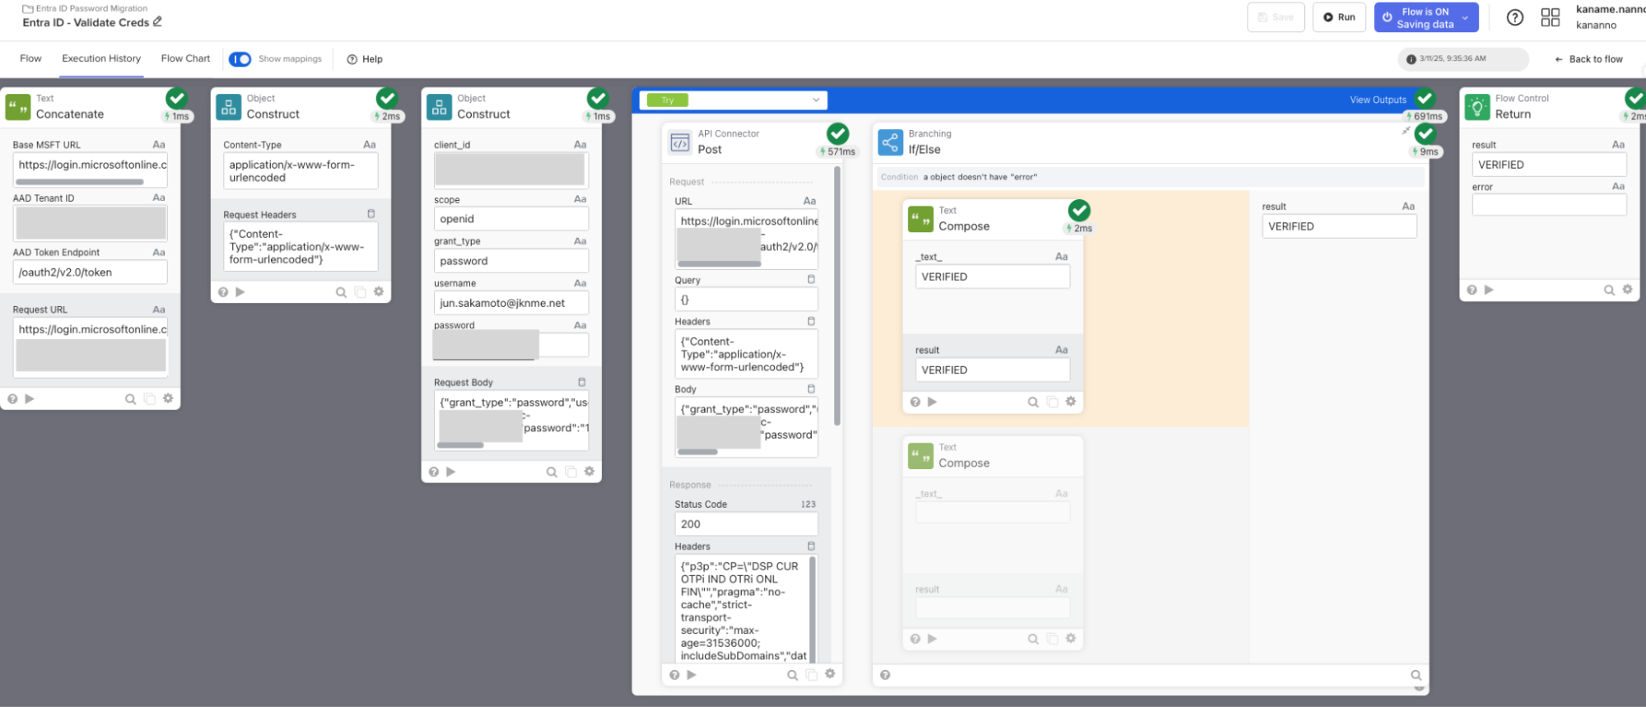Viewport: 1646px width, 707px height.
Task: Click the Base MSFT URL horizontal scrollbar
Action: click(80, 182)
